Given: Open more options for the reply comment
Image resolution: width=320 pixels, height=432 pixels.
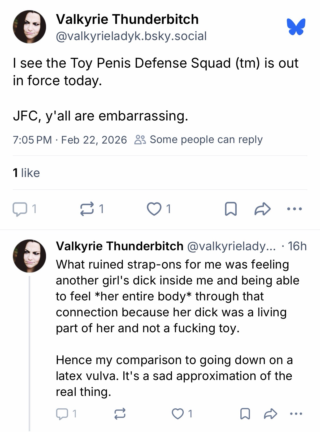Looking at the screenshot, I should pyautogui.click(x=296, y=414).
